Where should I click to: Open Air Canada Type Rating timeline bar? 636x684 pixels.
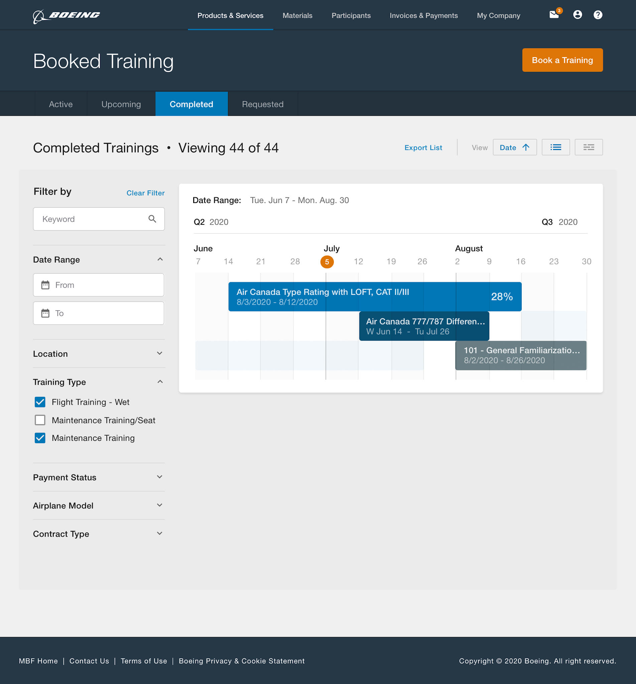coord(375,297)
